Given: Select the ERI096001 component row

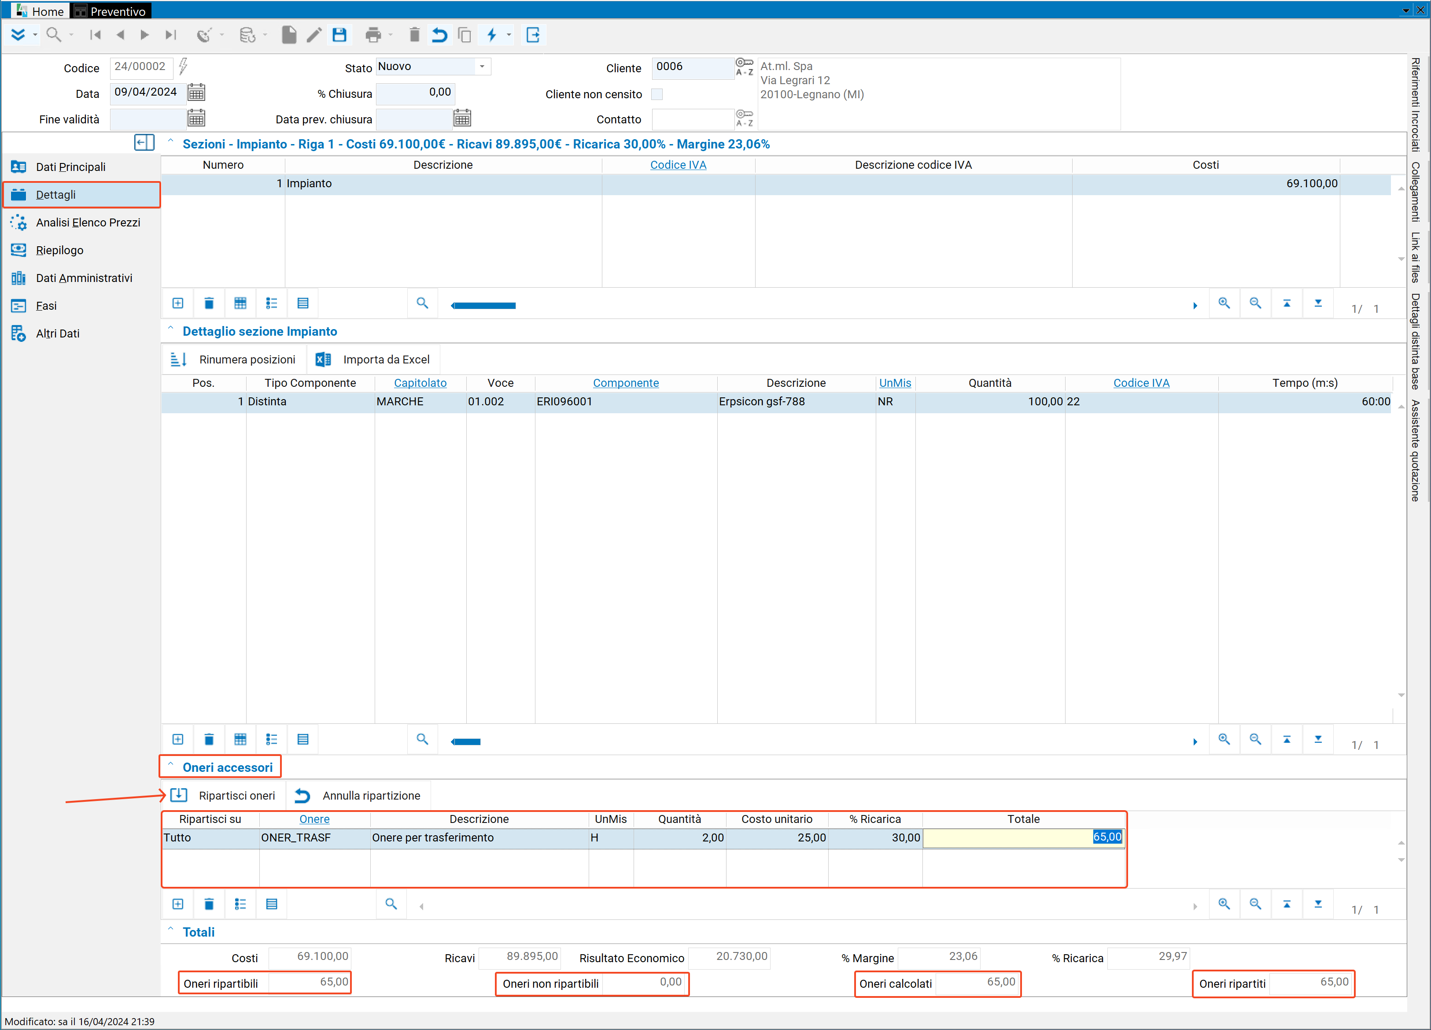Looking at the screenshot, I should coord(776,402).
